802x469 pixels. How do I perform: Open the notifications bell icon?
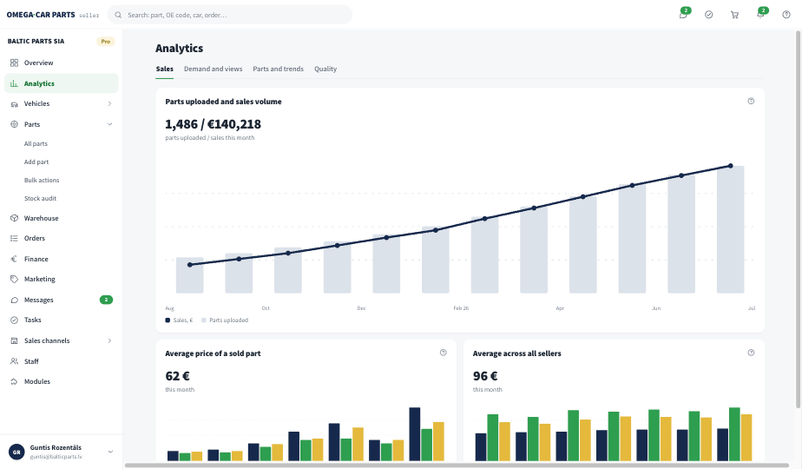coord(760,15)
